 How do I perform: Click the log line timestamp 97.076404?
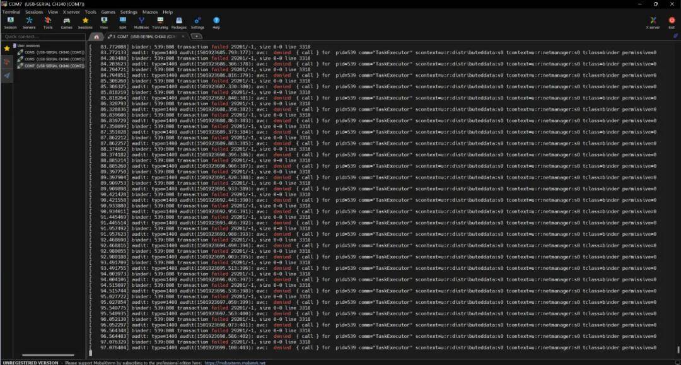[x=113, y=347]
